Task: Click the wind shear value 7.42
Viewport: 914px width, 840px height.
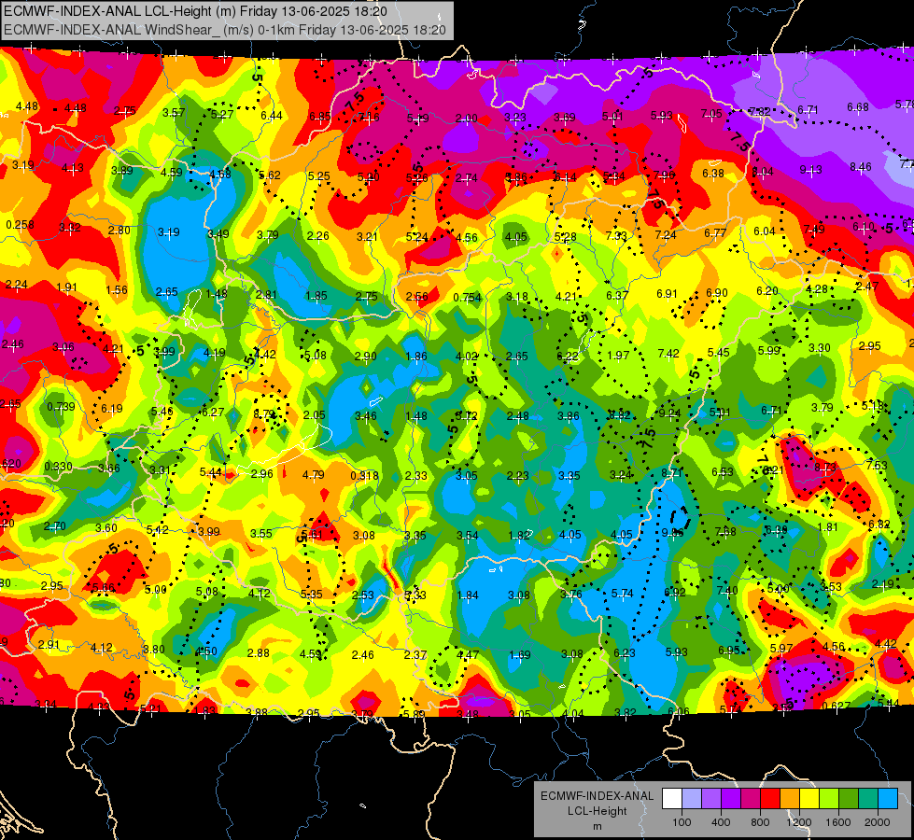Action: pyautogui.click(x=668, y=354)
